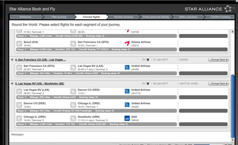The width and height of the screenshot is (238, 145).
Task: Click car icon in segment 5 header
Action: click(x=143, y=83)
